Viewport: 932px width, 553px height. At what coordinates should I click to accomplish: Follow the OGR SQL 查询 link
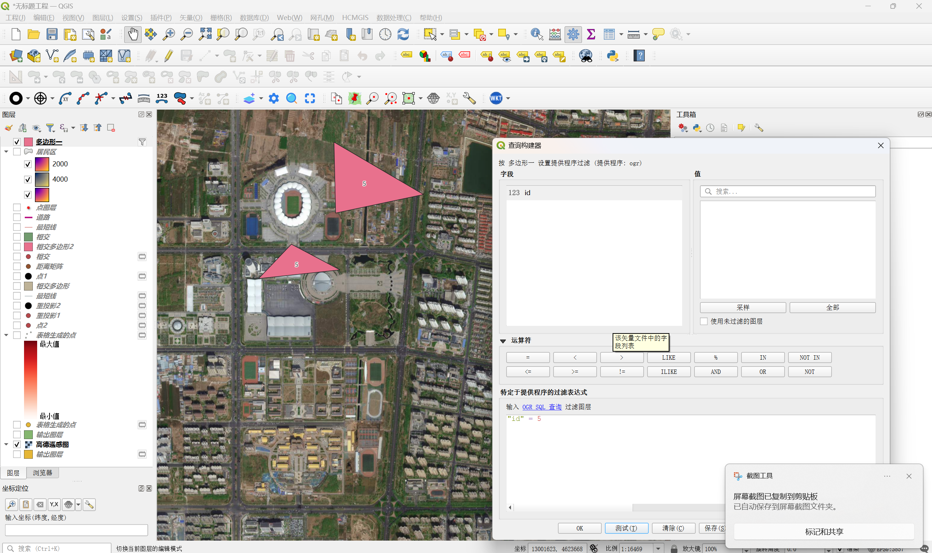(542, 407)
